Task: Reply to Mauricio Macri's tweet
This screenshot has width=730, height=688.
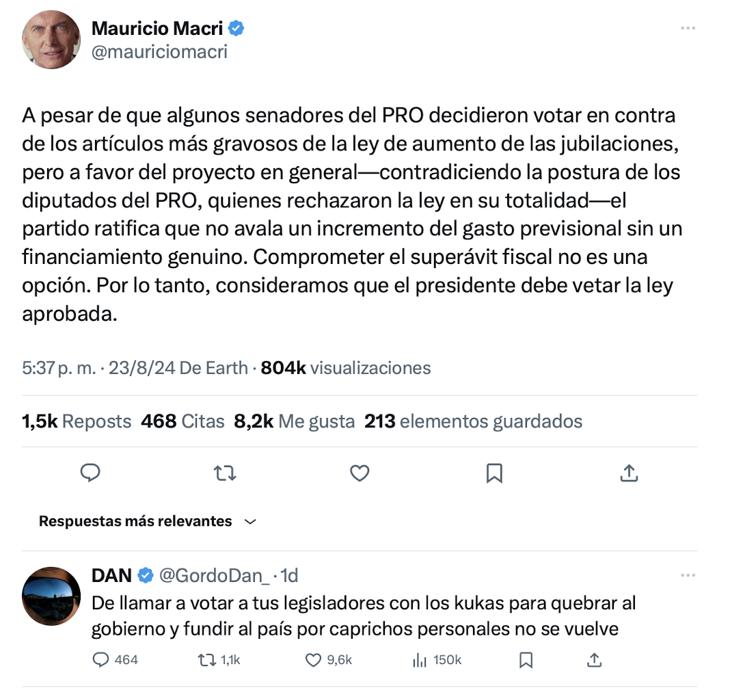Action: click(90, 473)
